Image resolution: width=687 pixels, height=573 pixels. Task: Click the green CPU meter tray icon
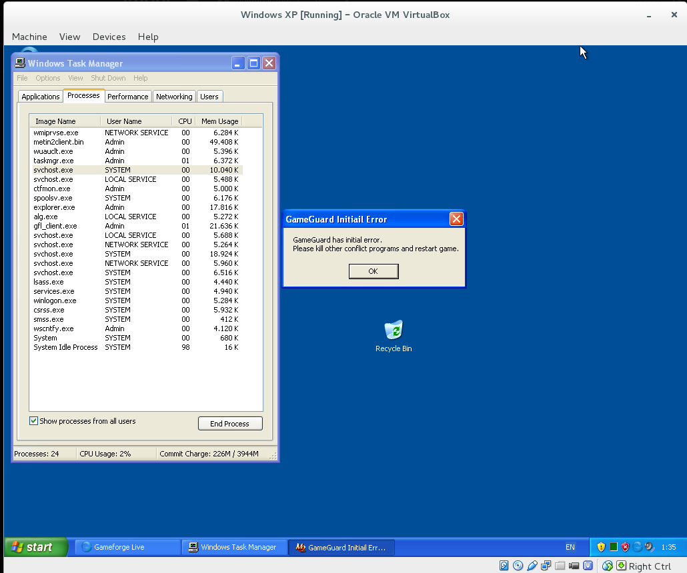point(614,547)
